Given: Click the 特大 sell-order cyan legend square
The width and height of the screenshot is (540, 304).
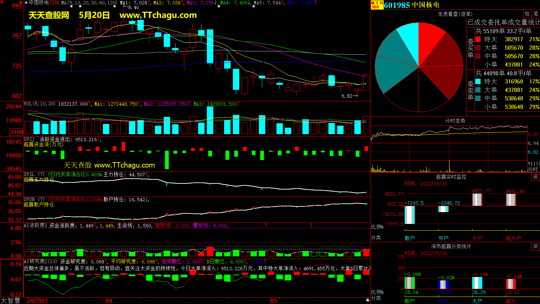Looking at the screenshot, I should [x=478, y=81].
